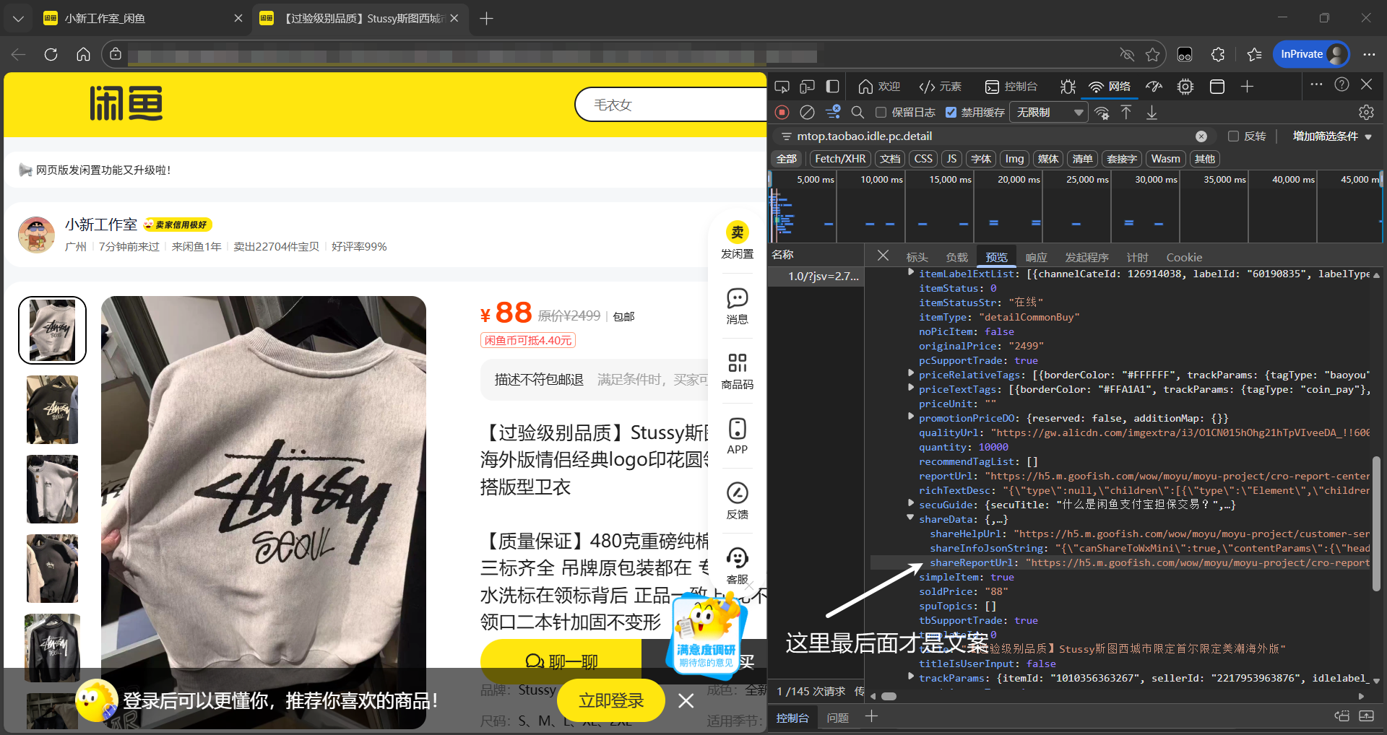Enable the 保留日志 (preserve log) checkbox
The width and height of the screenshot is (1387, 735).
coord(880,112)
